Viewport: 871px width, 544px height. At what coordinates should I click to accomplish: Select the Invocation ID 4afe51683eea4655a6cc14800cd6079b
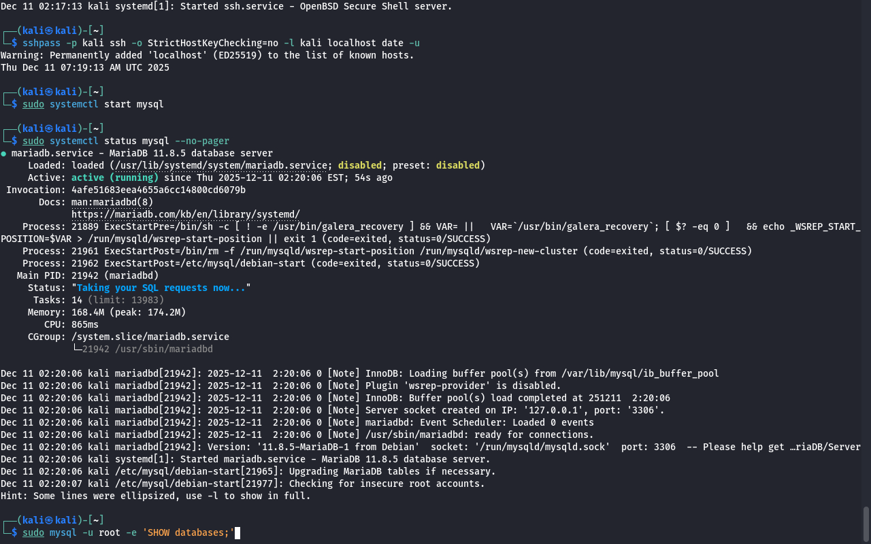(x=158, y=190)
